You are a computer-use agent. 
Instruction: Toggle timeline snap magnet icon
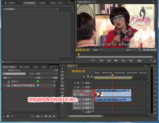coord(84,77)
